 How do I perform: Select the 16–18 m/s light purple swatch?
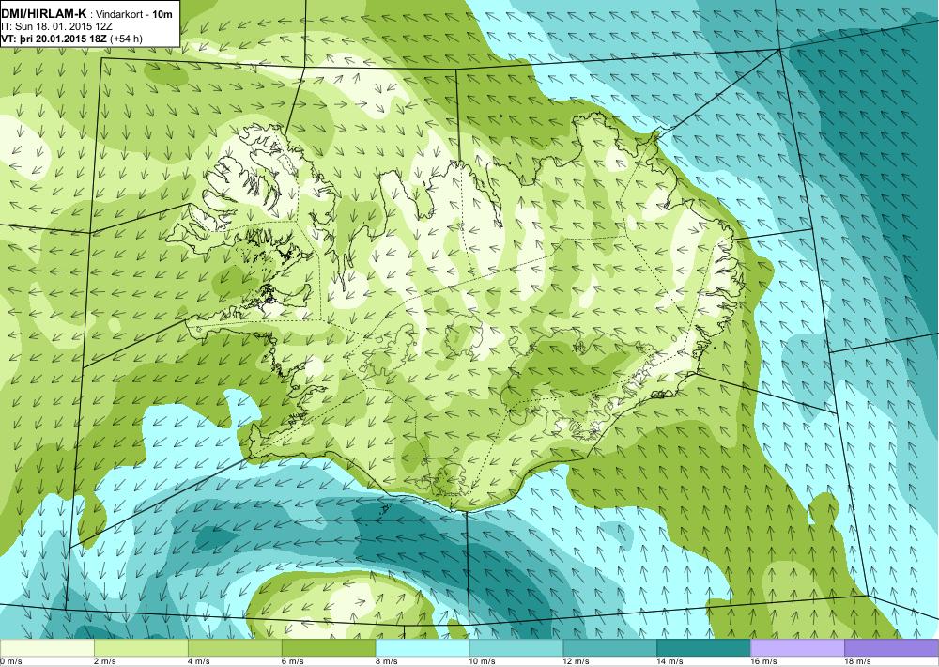point(797,648)
